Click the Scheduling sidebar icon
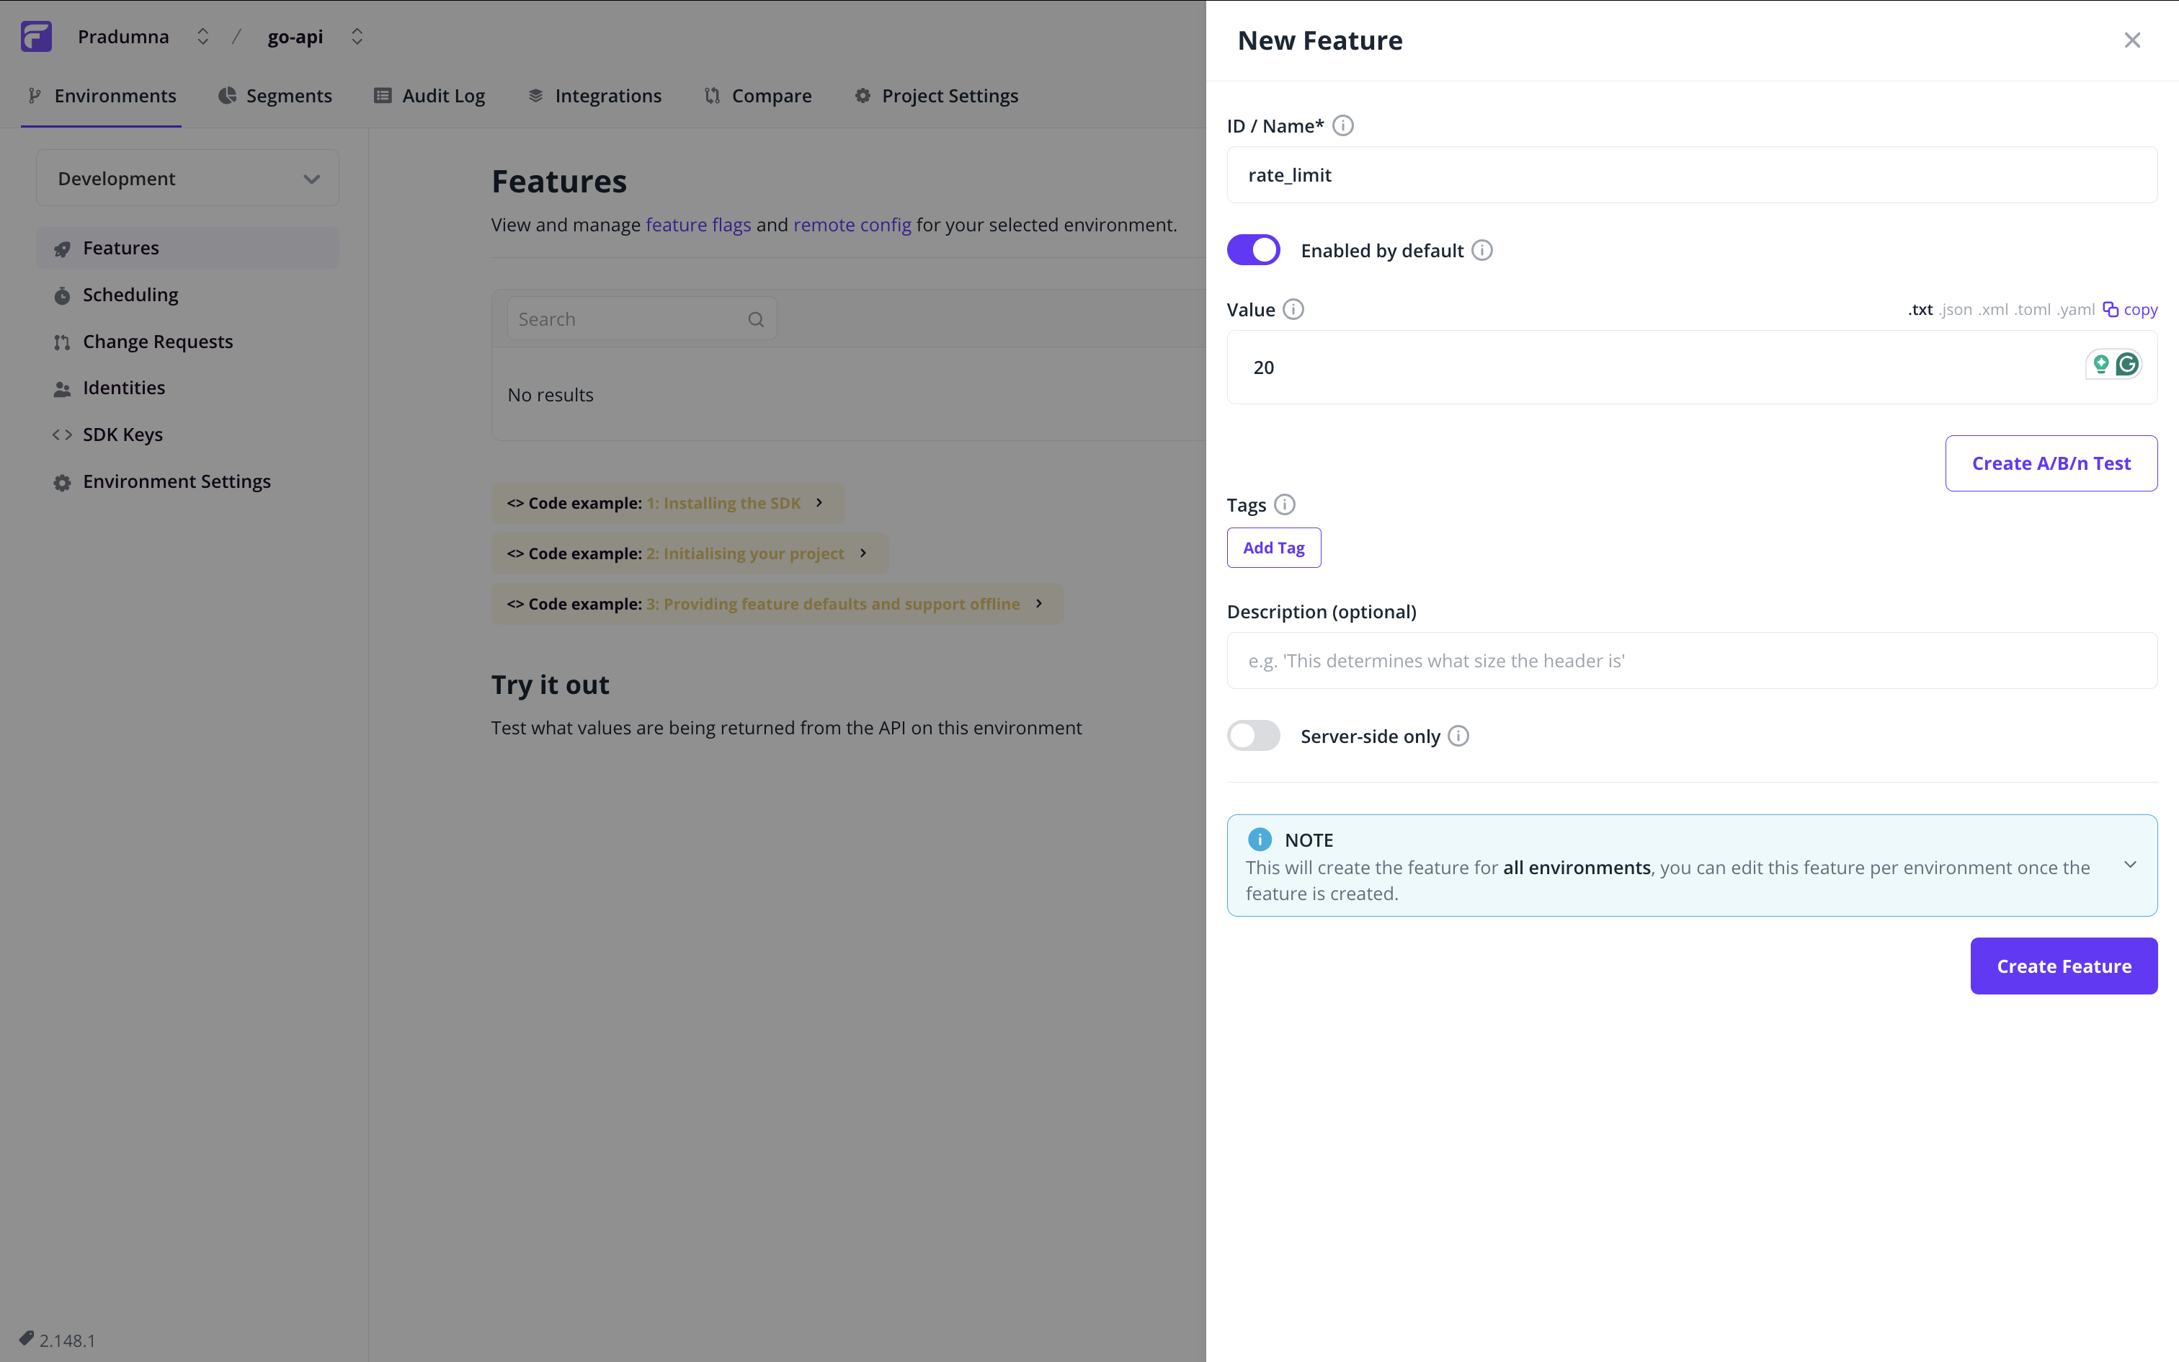This screenshot has width=2179, height=1362. 61,295
